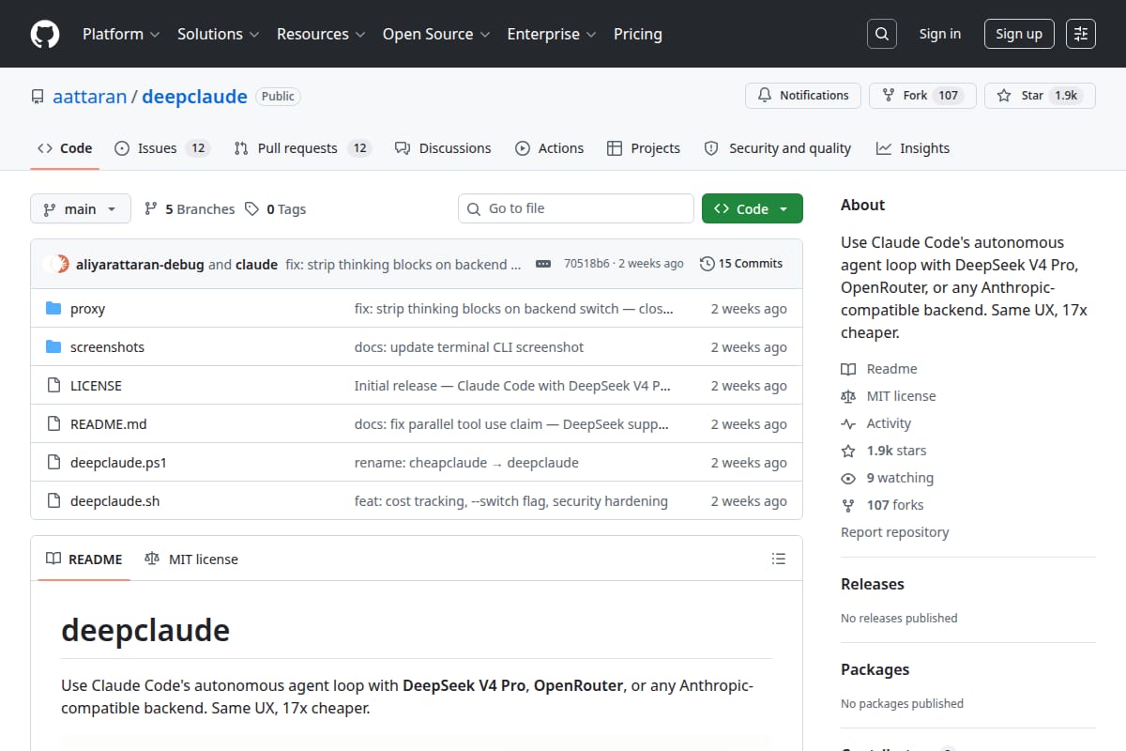Expand the Enterprise dropdown menu
Screen dimensions: 1126x751
click(552, 34)
